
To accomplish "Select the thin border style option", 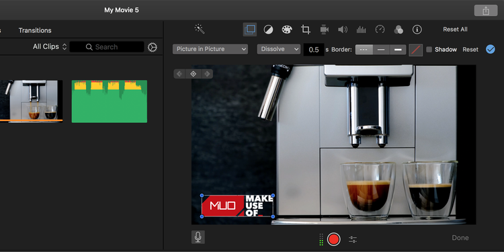I will click(381, 50).
